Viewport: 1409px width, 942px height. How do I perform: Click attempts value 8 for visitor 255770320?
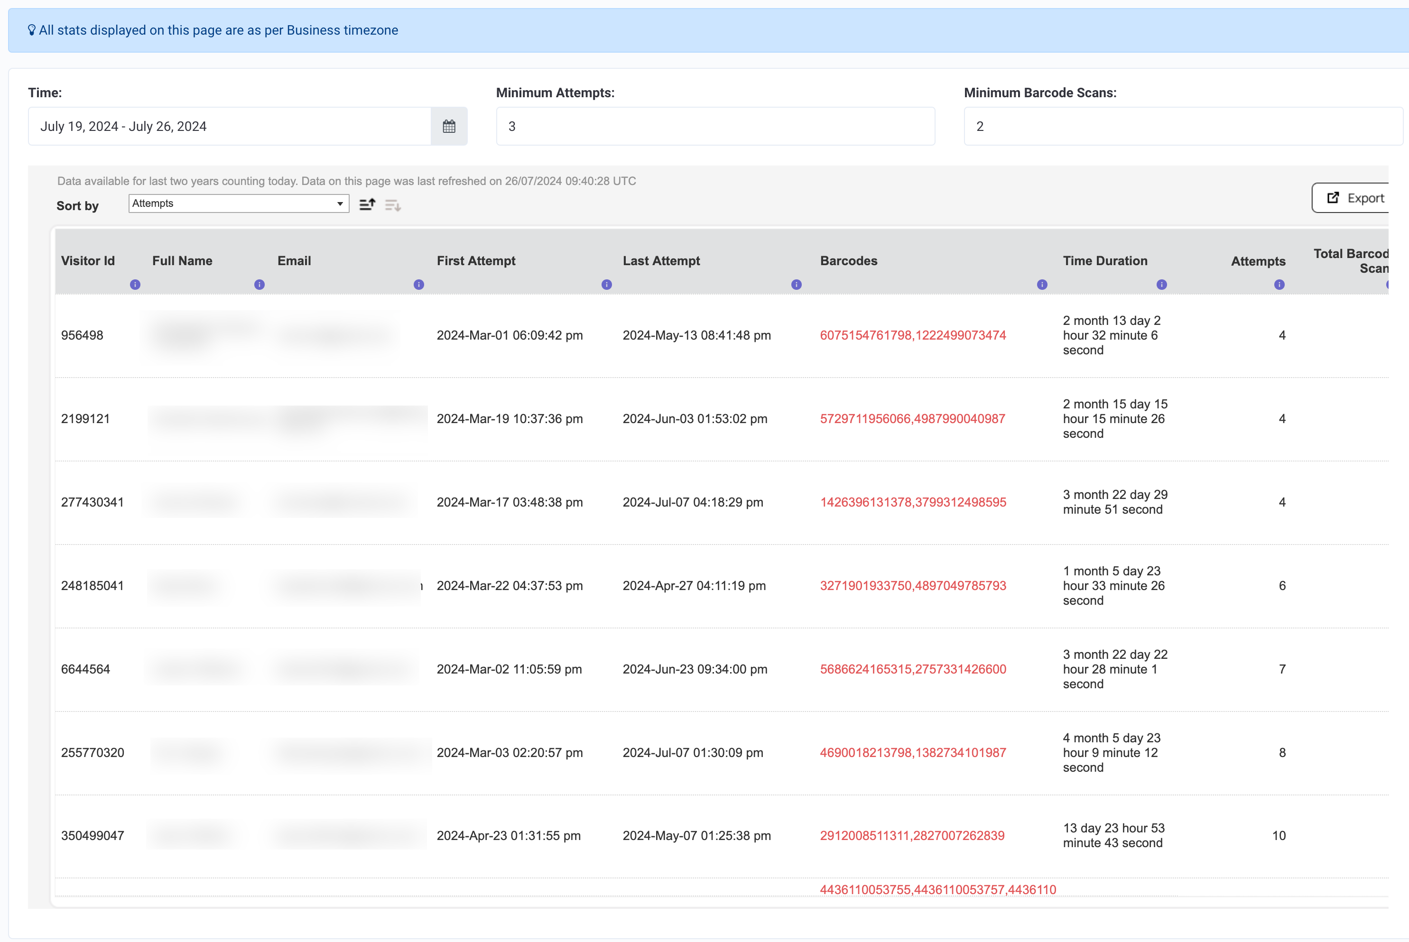[x=1282, y=753]
